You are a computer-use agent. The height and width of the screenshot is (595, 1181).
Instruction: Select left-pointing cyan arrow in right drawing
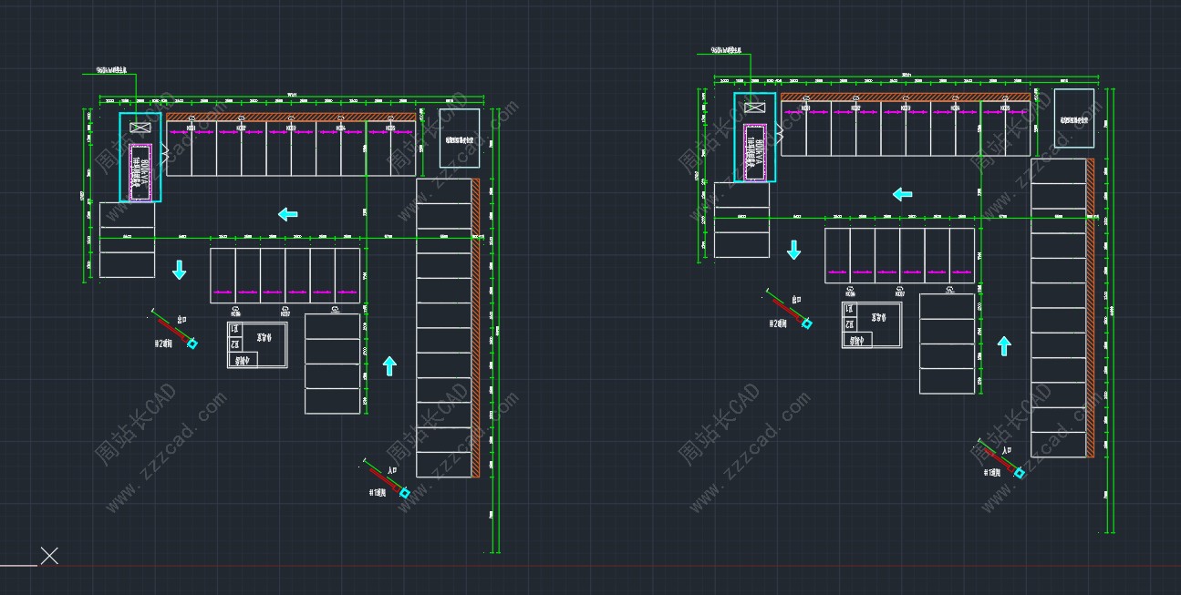click(902, 194)
